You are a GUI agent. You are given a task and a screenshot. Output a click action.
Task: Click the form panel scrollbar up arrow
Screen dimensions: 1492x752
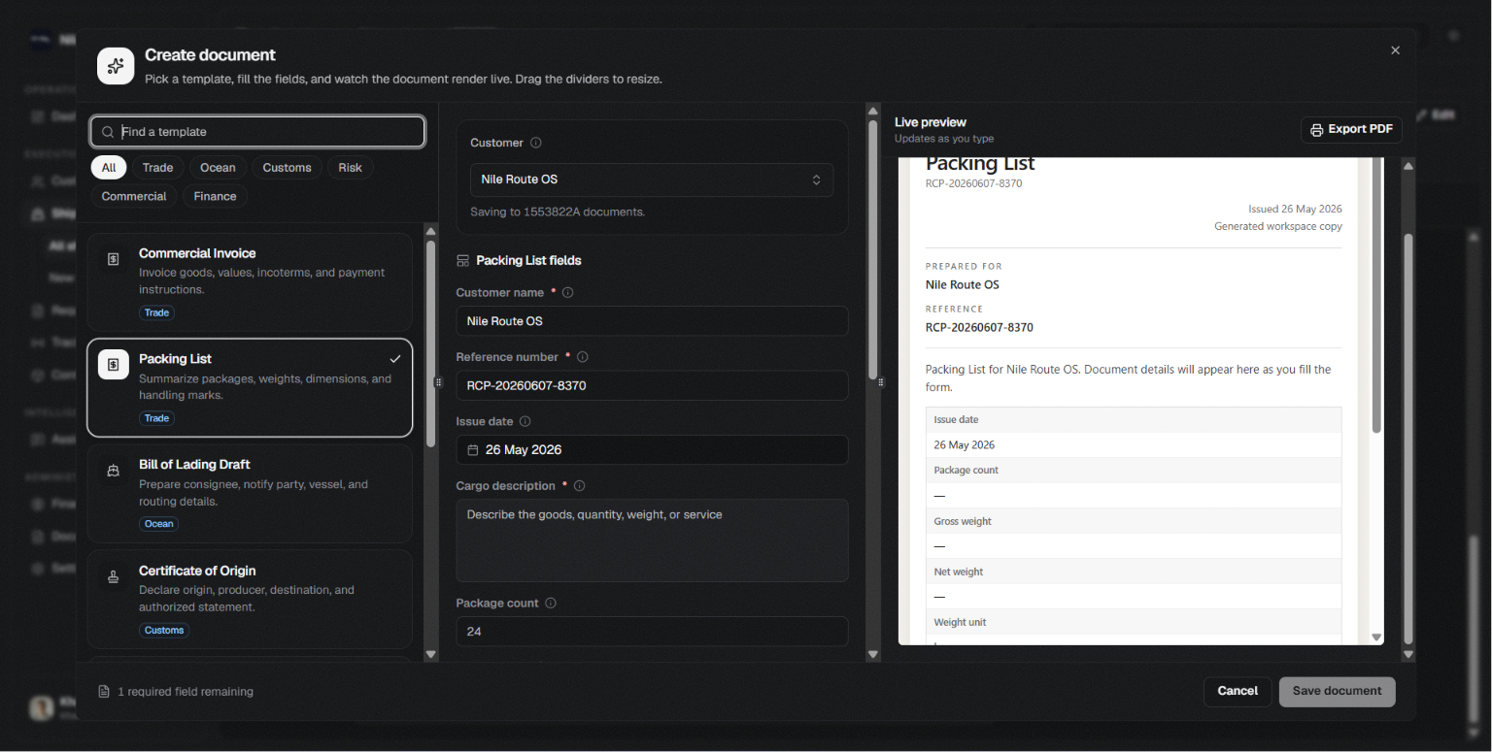[x=872, y=111]
